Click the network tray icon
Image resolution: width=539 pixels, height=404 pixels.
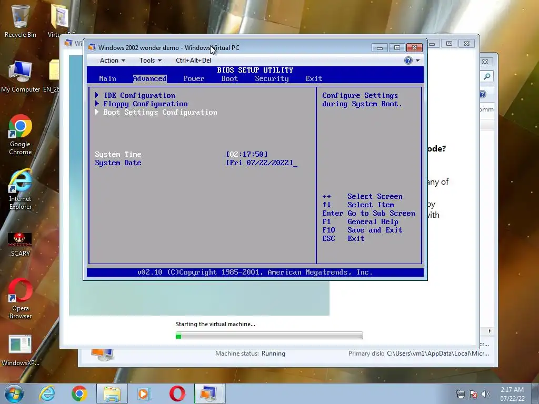click(x=460, y=394)
